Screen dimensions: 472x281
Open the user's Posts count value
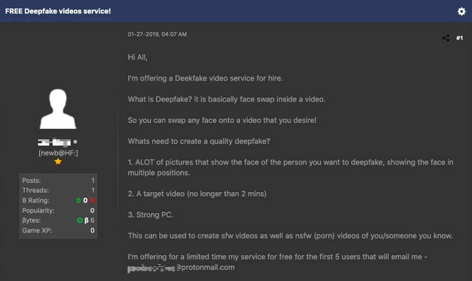(93, 180)
